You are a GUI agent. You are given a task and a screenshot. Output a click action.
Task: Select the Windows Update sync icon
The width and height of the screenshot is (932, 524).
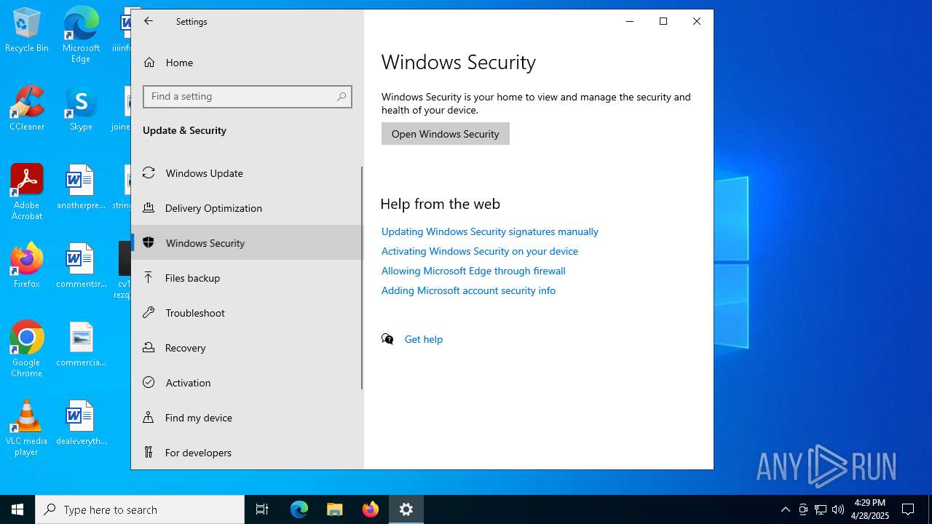click(x=149, y=172)
